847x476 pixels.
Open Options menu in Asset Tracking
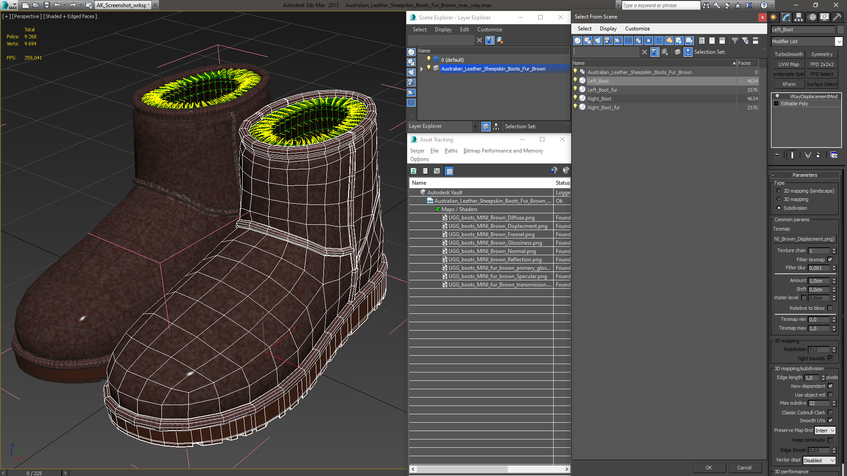click(x=419, y=159)
